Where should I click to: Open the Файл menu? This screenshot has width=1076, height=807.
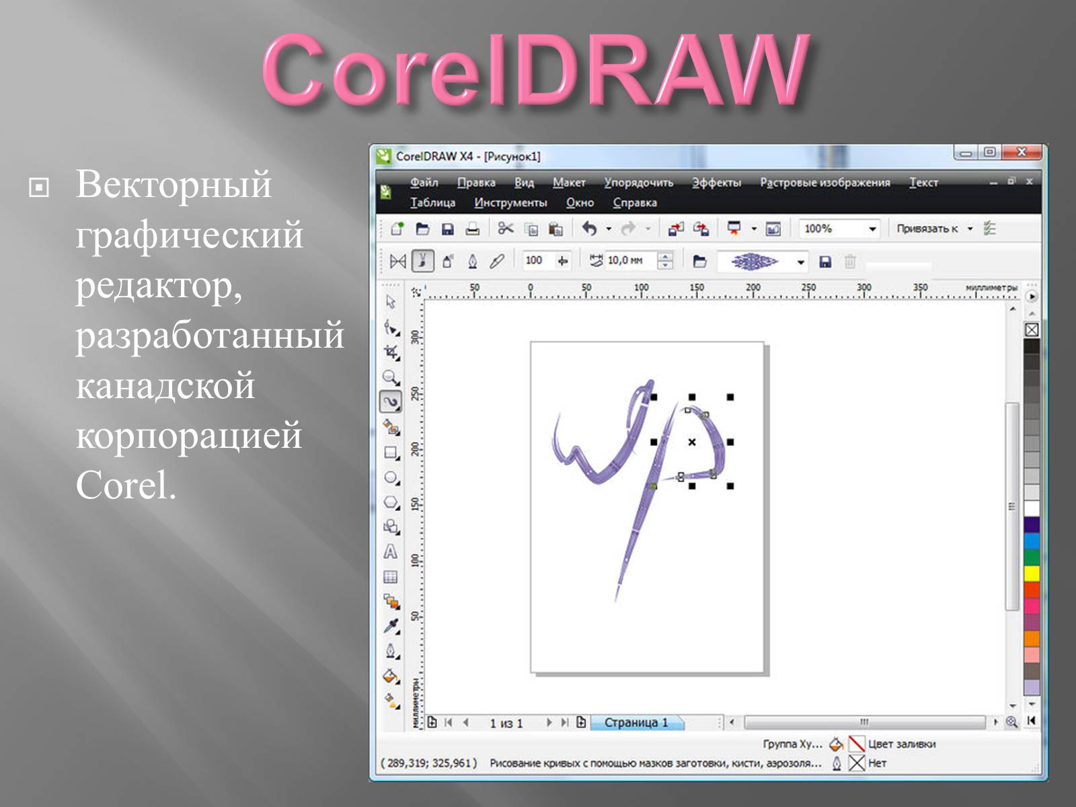pos(424,183)
